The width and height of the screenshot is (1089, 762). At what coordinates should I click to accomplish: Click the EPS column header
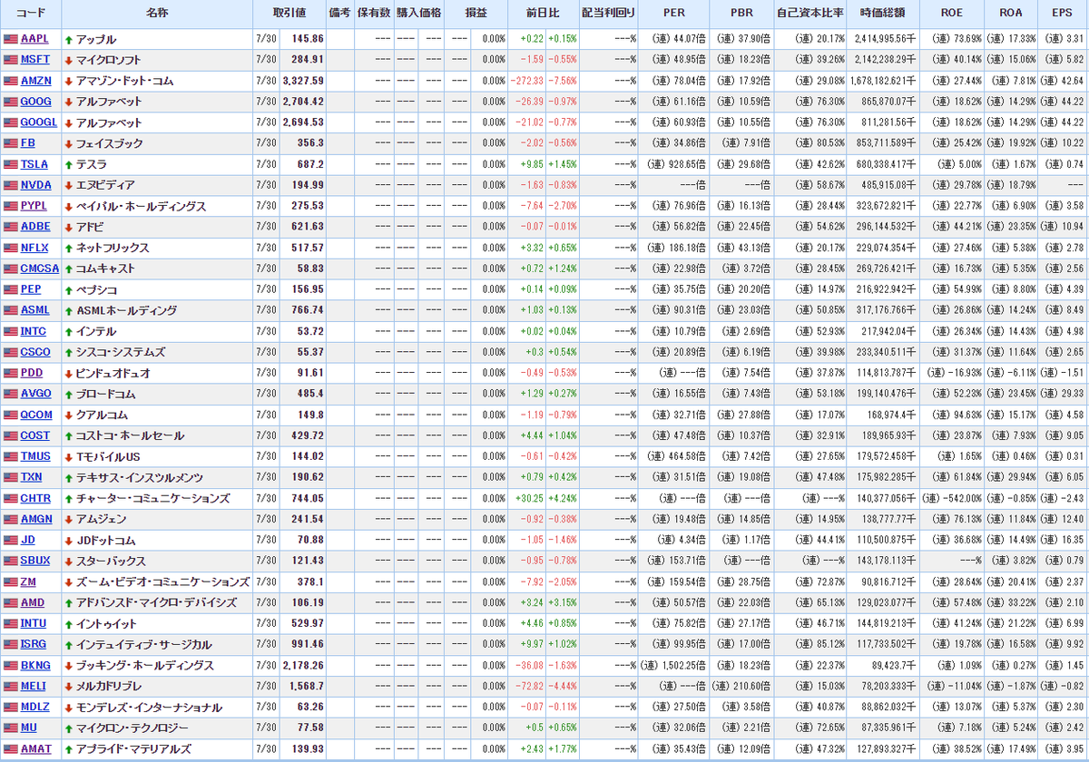1063,14
